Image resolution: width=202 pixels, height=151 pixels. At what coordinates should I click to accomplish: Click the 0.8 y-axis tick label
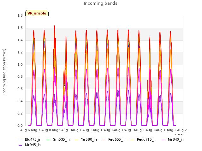[x=20, y=77]
